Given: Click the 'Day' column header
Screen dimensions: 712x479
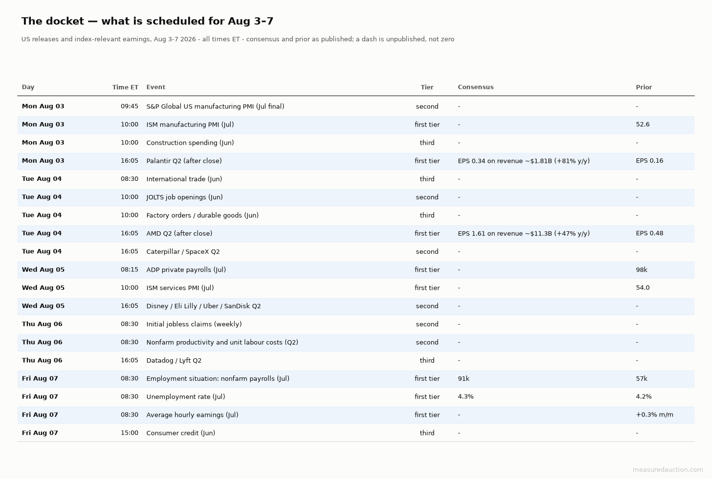Looking at the screenshot, I should (28, 87).
